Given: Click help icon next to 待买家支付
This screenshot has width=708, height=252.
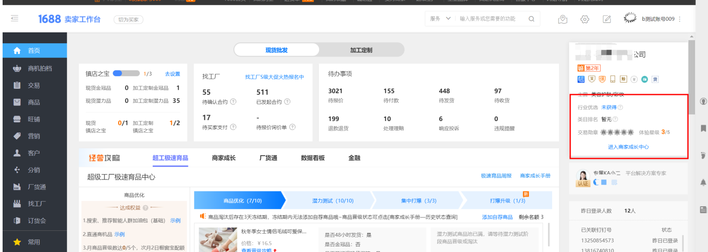Looking at the screenshot, I should [233, 127].
